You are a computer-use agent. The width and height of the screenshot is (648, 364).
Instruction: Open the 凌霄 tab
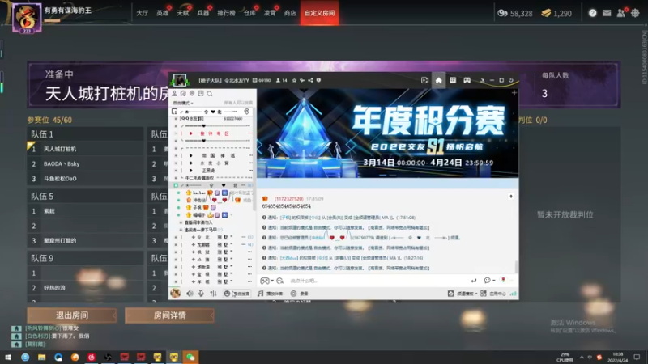click(x=270, y=13)
